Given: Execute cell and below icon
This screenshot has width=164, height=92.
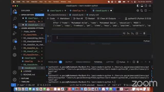Looking at the screenshot, I should tap(132, 33).
